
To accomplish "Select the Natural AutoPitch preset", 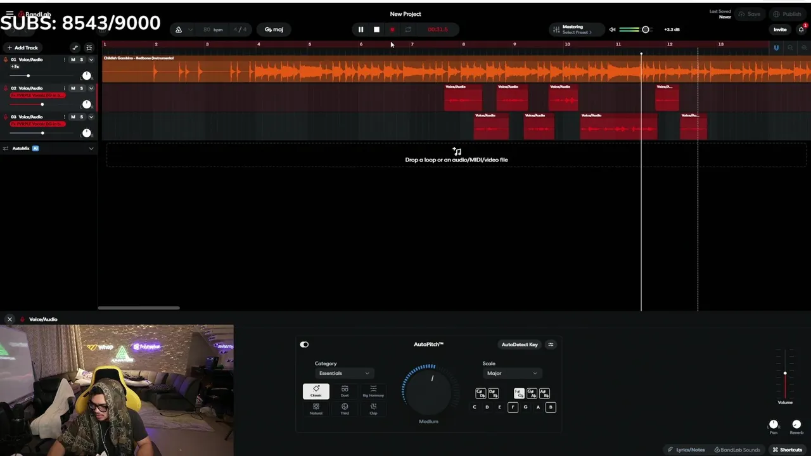I will (x=316, y=409).
